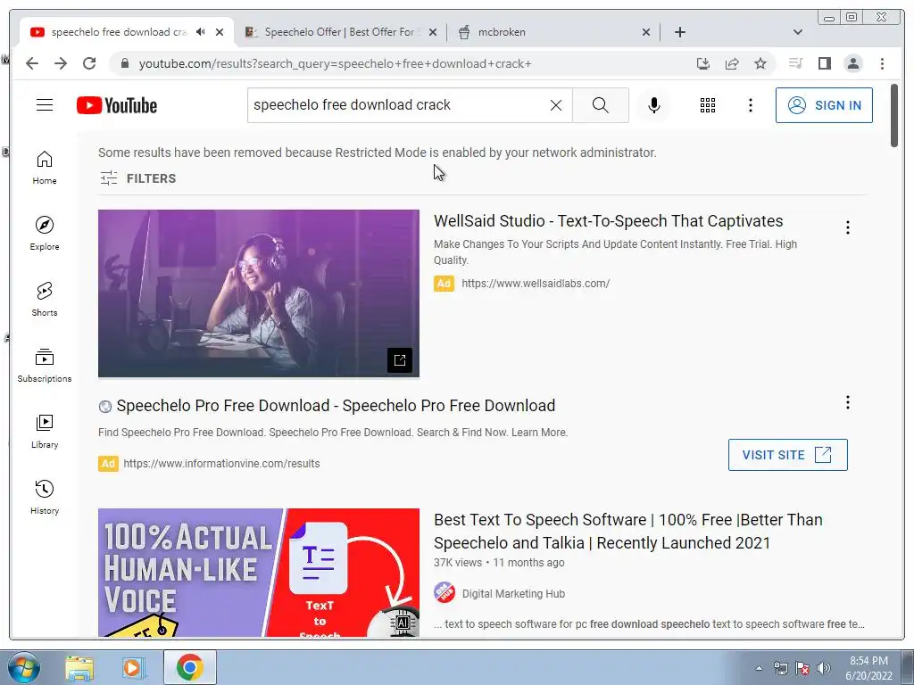
Task: Open the Windows Start menu
Action: (x=24, y=667)
